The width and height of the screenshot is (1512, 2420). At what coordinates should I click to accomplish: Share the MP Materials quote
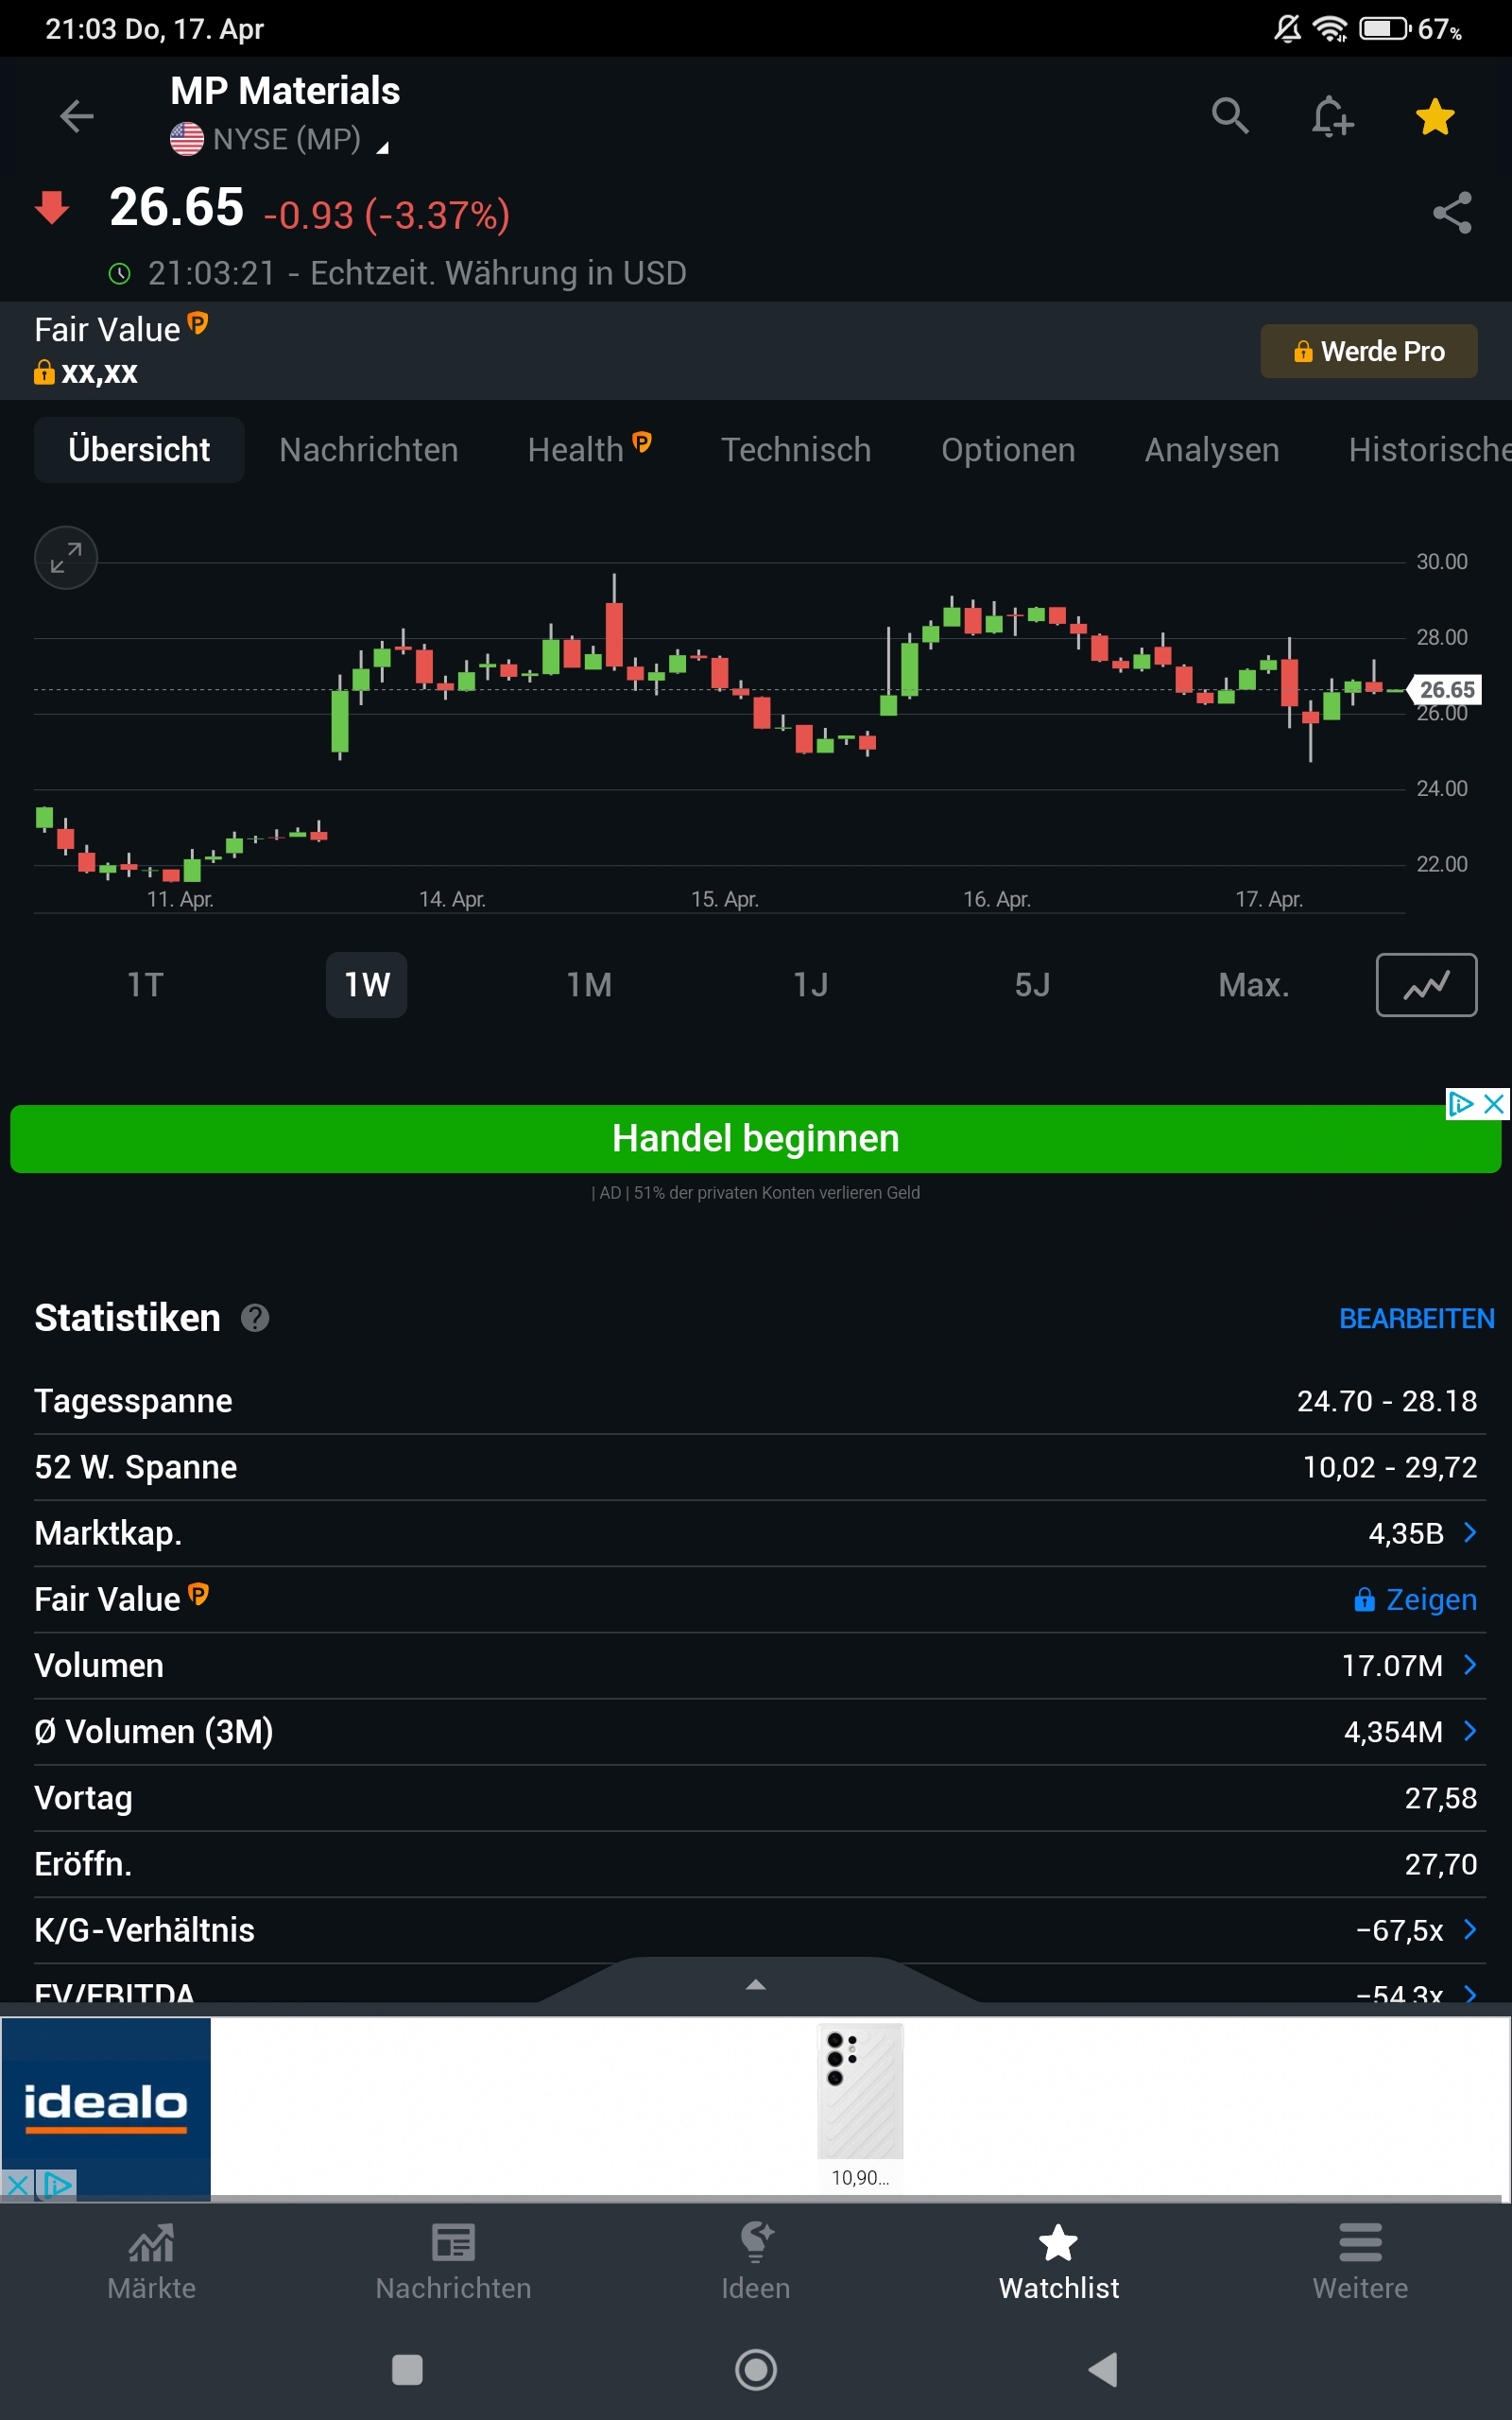pyautogui.click(x=1452, y=213)
